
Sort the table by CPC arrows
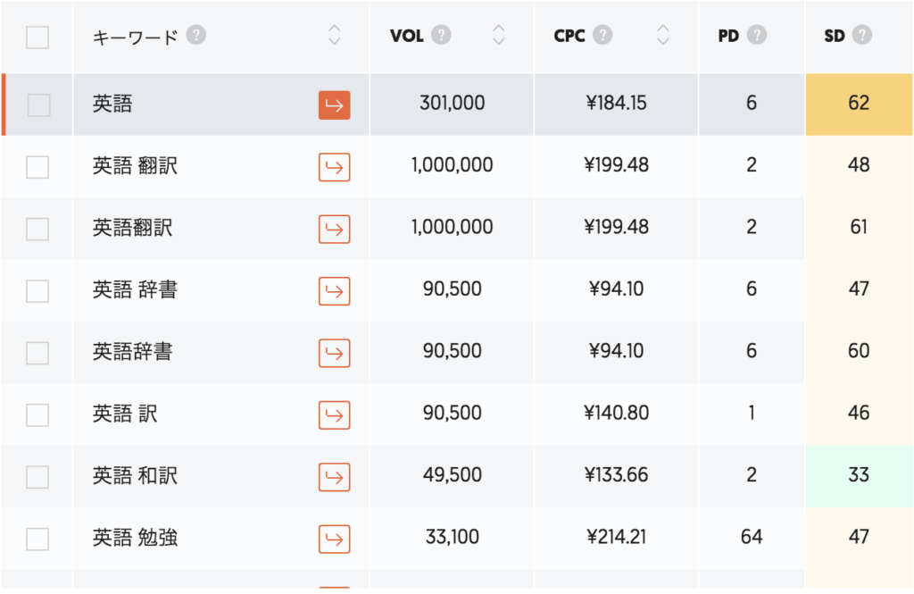click(662, 36)
